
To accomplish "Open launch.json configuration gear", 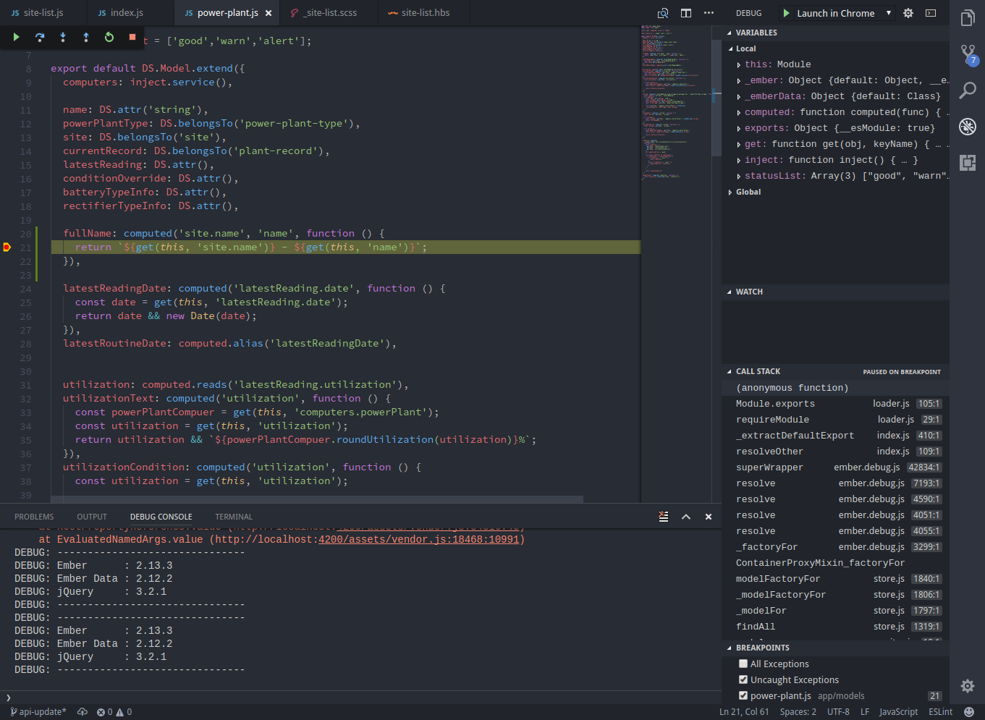I will tap(908, 13).
